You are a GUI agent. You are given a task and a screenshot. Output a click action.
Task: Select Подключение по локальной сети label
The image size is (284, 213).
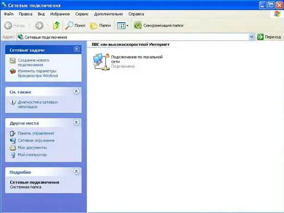point(137,59)
